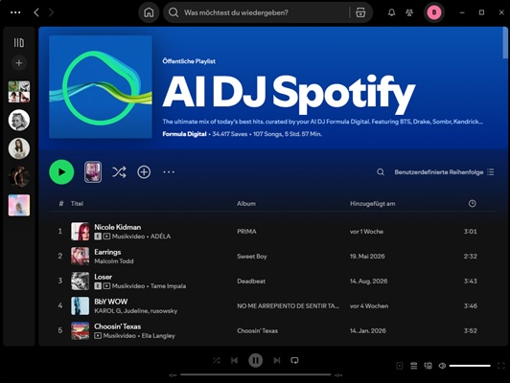
Task: Open the Now Playing view icon
Action: coord(400,366)
